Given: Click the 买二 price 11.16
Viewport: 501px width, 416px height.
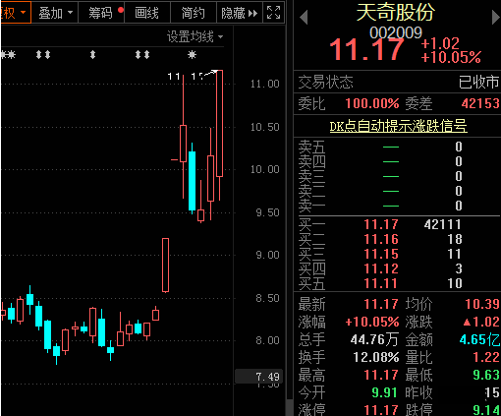Looking at the screenshot, I should pos(381,239).
